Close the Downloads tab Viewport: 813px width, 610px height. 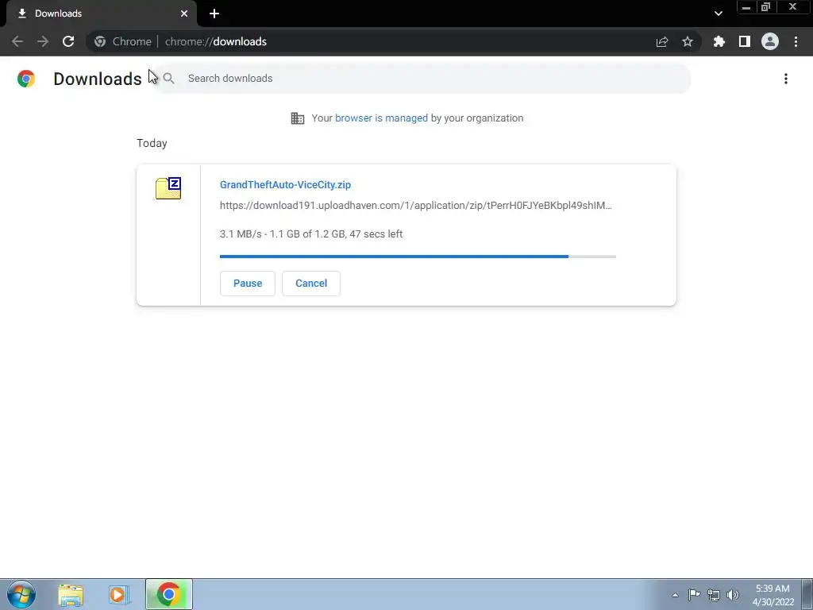[x=184, y=14]
